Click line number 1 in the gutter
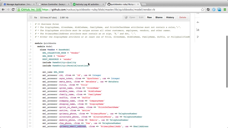Viewport: 228px width, 128px height. click(30, 24)
